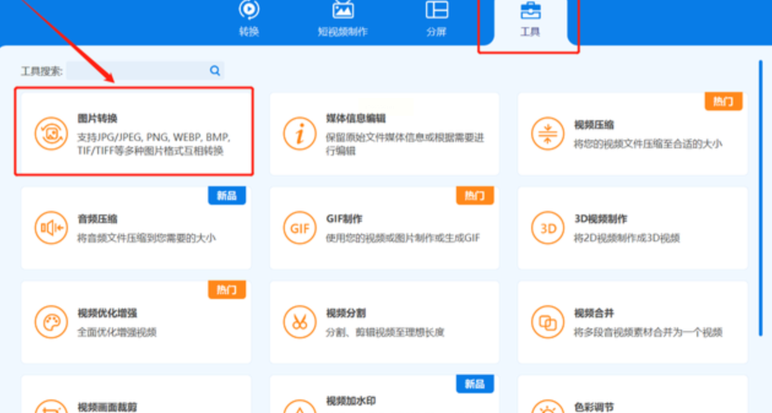The width and height of the screenshot is (772, 413).
Task: Click the 视频分割 title
Action: pyautogui.click(x=346, y=313)
